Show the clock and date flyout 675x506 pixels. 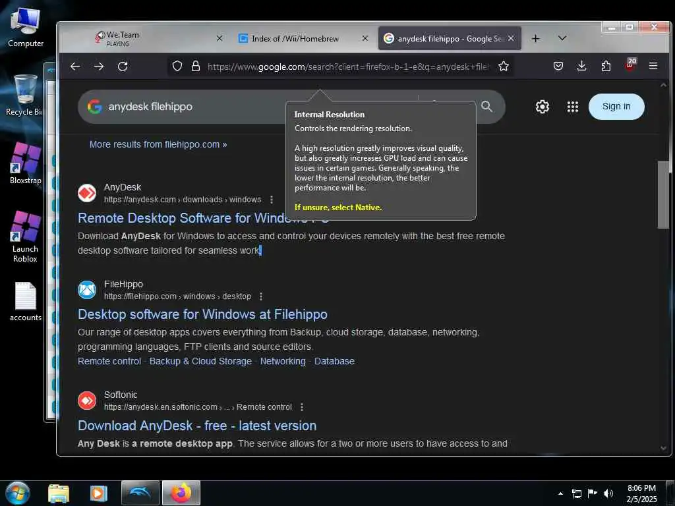(641, 493)
